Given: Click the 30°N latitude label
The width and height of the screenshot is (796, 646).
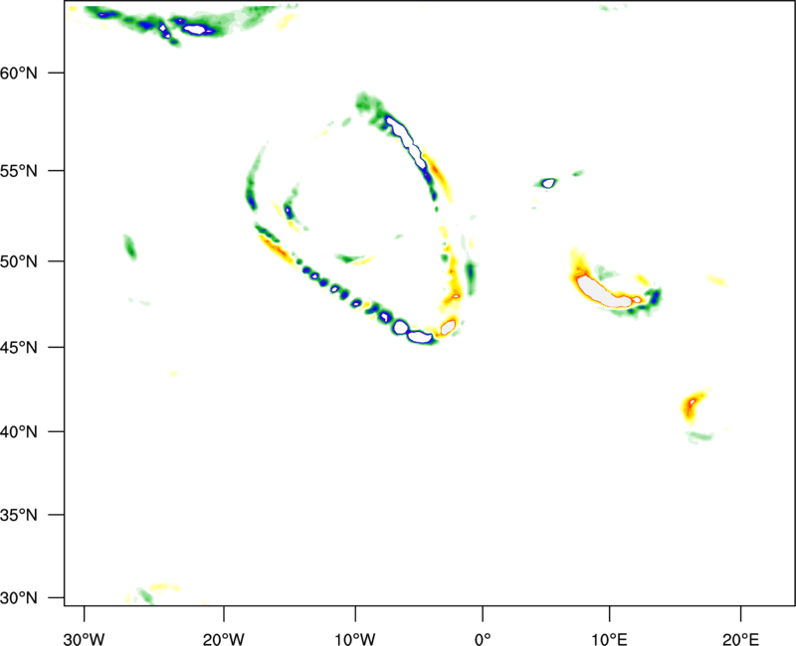Looking at the screenshot, I should click(19, 598).
